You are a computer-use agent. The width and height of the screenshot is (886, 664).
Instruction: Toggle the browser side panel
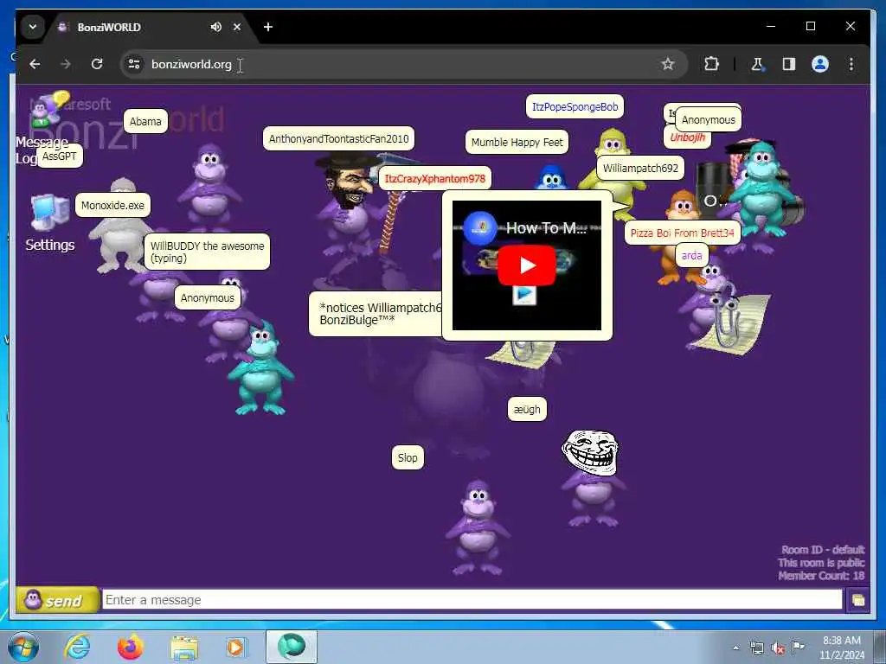(789, 64)
